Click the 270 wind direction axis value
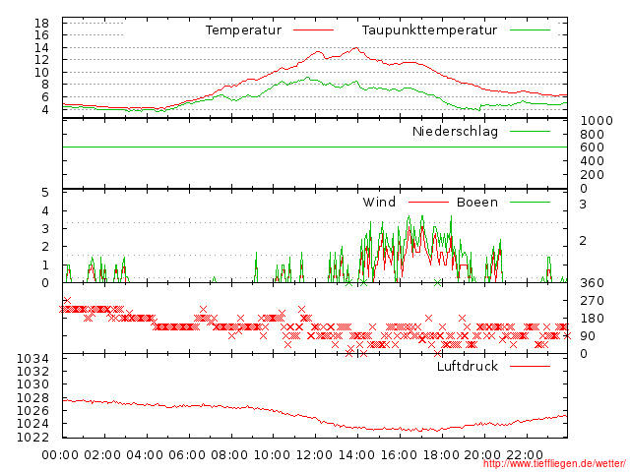The height and width of the screenshot is (472, 630). (591, 301)
